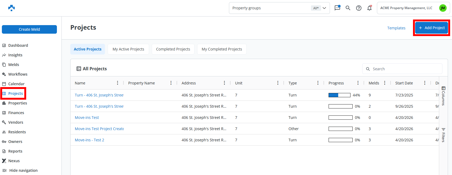
Task: Click the search magnifier icon in header
Action: click(348, 8)
